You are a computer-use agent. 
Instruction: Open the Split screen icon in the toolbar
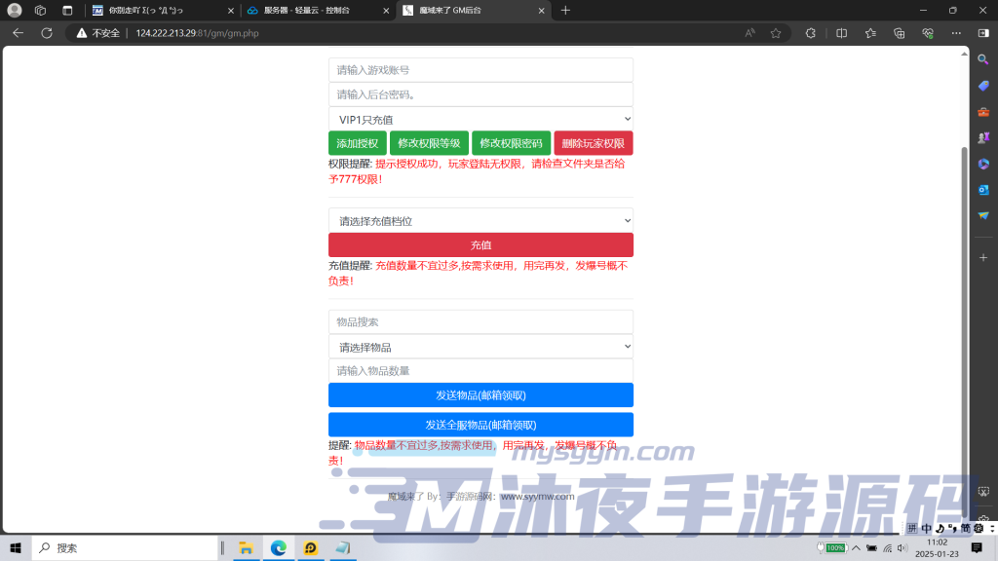[842, 32]
